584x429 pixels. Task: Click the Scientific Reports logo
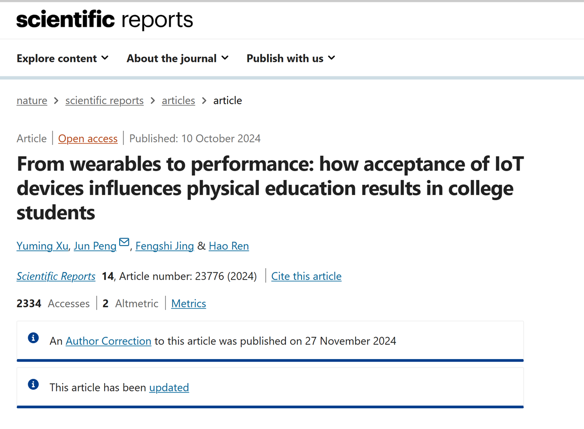105,20
